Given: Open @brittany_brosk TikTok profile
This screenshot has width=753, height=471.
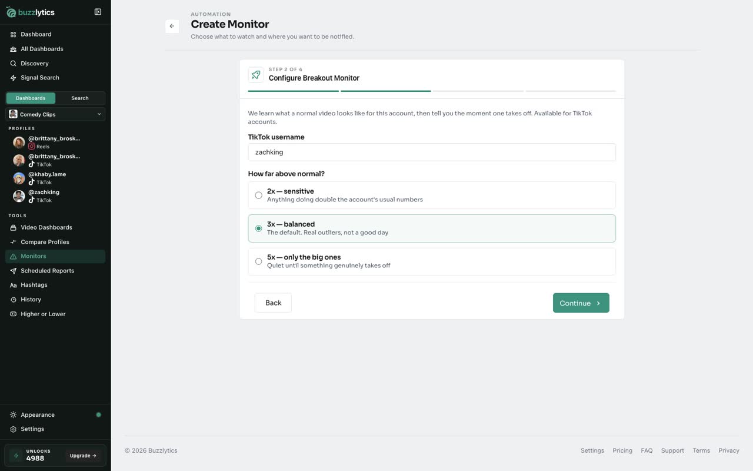Looking at the screenshot, I should (55, 160).
